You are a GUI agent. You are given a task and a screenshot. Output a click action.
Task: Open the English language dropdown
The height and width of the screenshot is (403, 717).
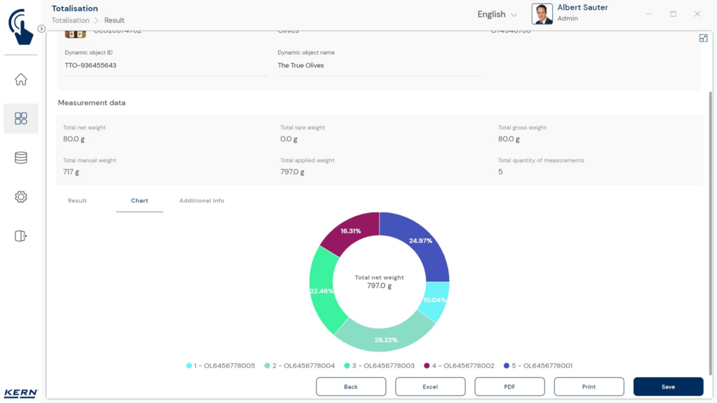497,14
